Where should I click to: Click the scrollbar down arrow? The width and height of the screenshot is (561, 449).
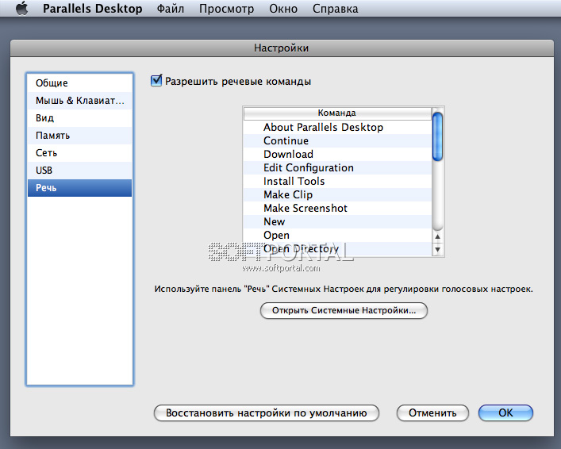coord(437,250)
